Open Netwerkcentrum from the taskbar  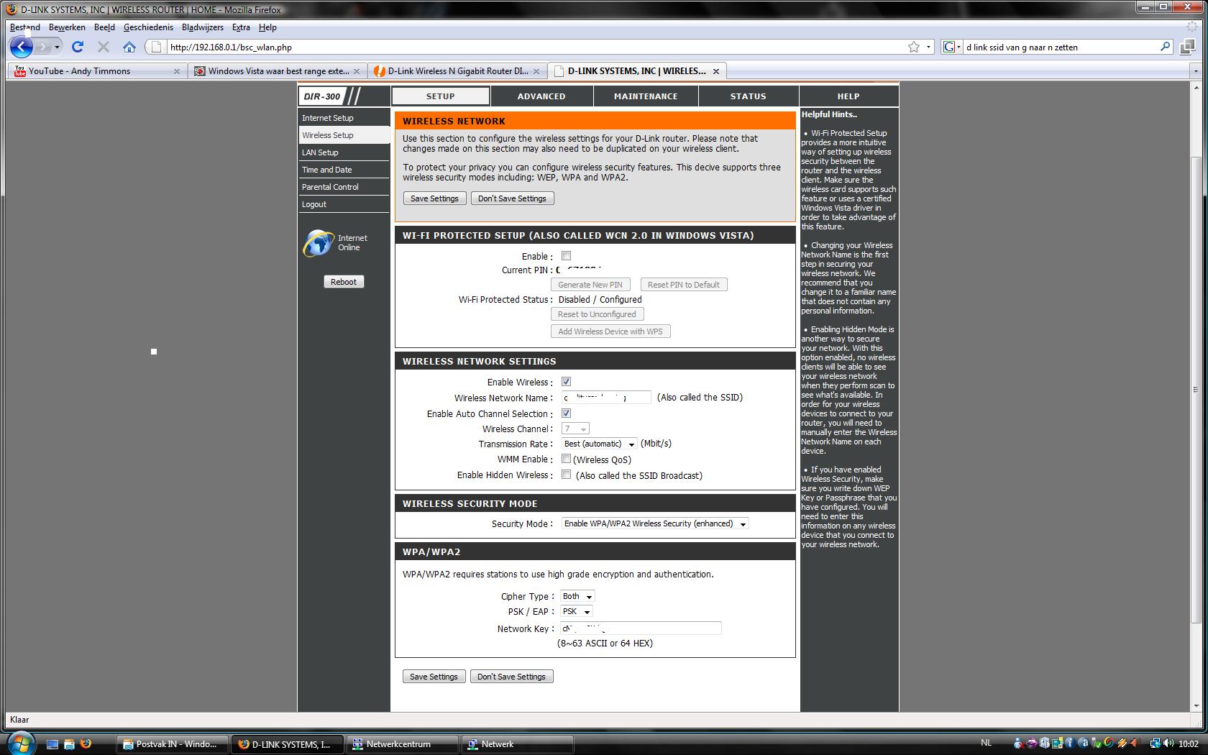click(x=402, y=744)
